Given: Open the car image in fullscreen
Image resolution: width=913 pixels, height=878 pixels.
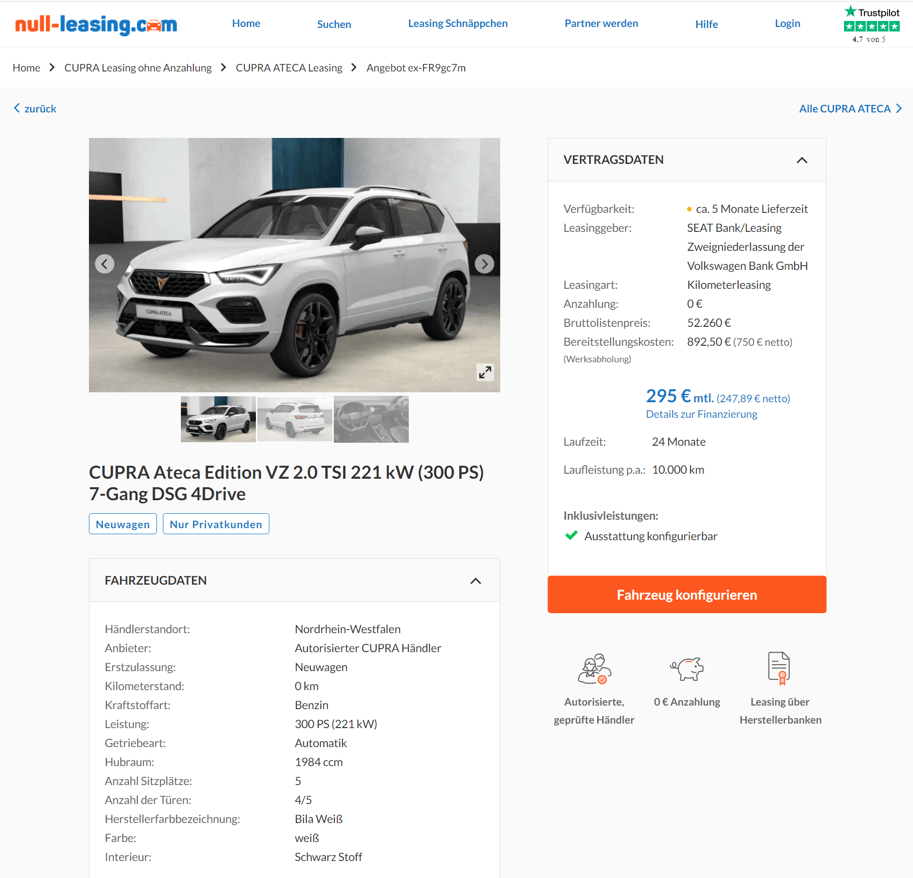Looking at the screenshot, I should (485, 372).
